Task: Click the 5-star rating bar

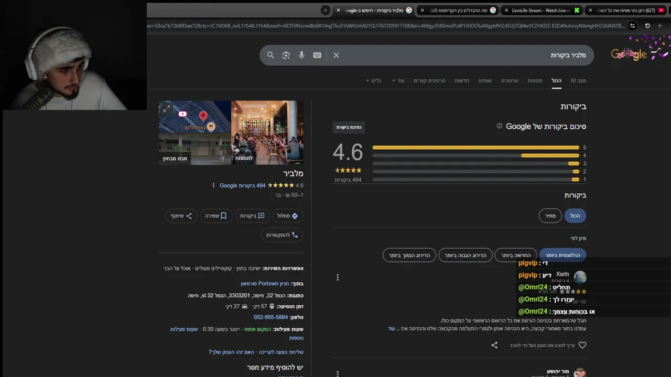Action: click(475, 148)
